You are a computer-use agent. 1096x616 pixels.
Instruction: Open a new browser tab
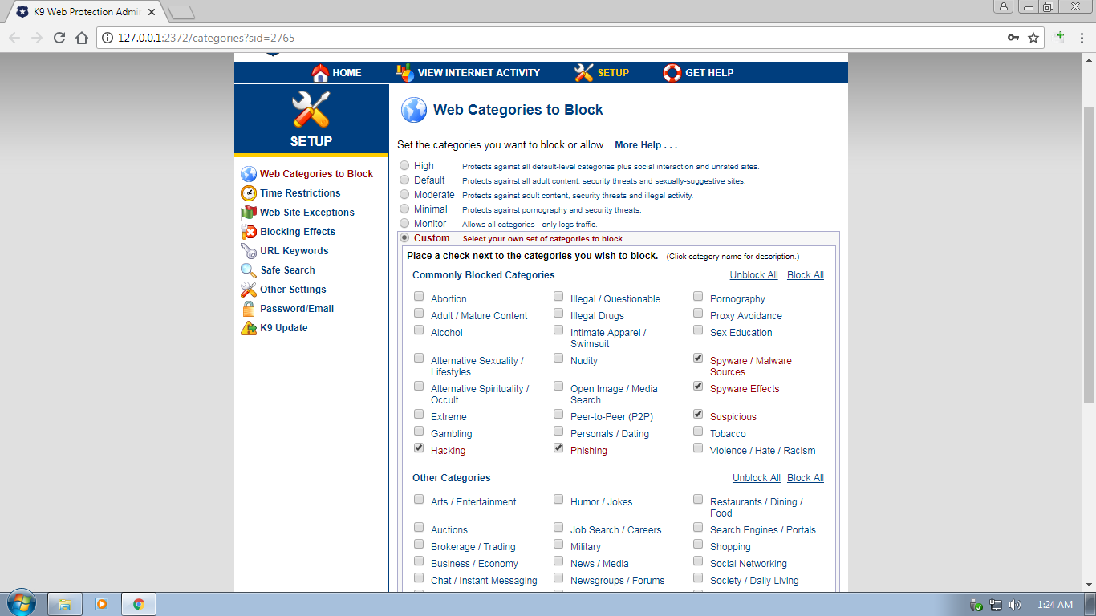(181, 12)
